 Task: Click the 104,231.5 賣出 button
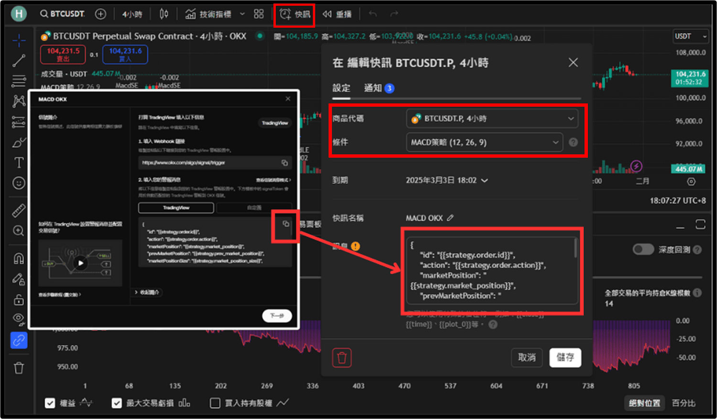coord(63,54)
